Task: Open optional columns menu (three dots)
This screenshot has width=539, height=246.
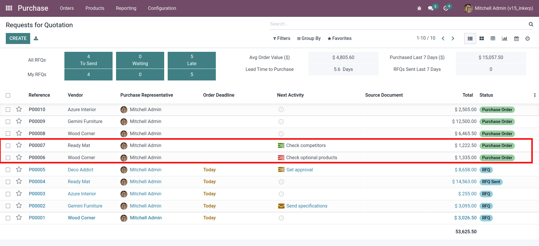Action: pyautogui.click(x=535, y=95)
